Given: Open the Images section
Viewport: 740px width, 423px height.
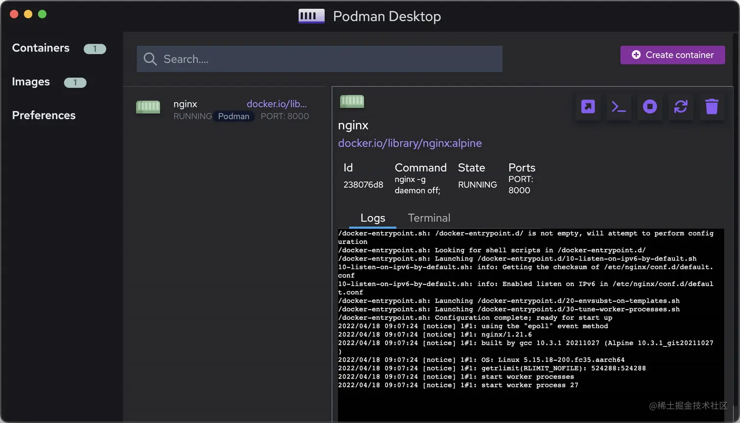Looking at the screenshot, I should pyautogui.click(x=31, y=82).
